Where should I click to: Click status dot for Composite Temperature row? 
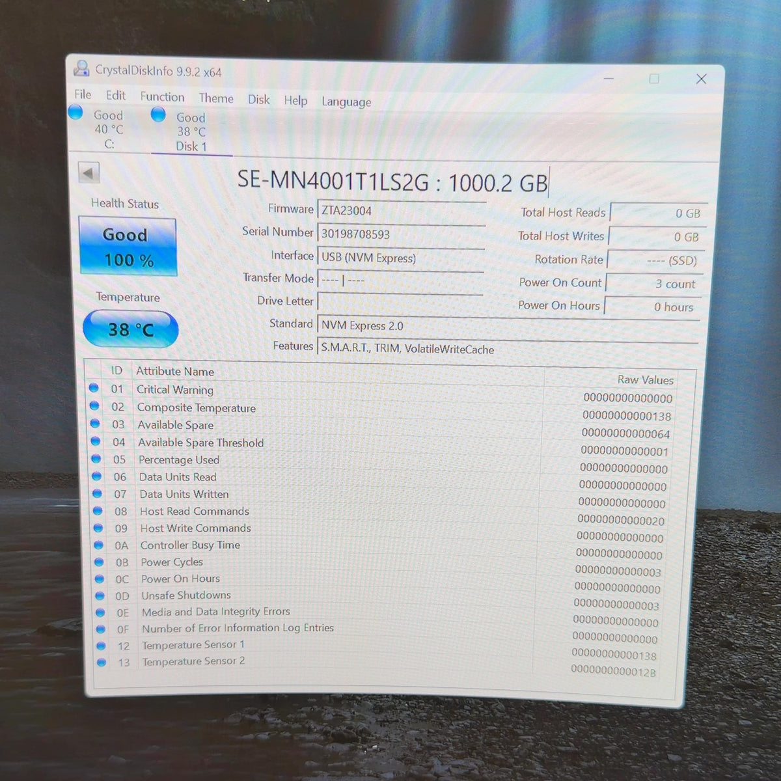point(94,405)
